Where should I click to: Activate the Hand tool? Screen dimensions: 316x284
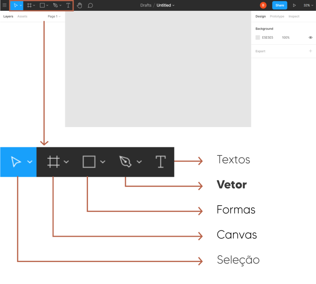[79, 5]
